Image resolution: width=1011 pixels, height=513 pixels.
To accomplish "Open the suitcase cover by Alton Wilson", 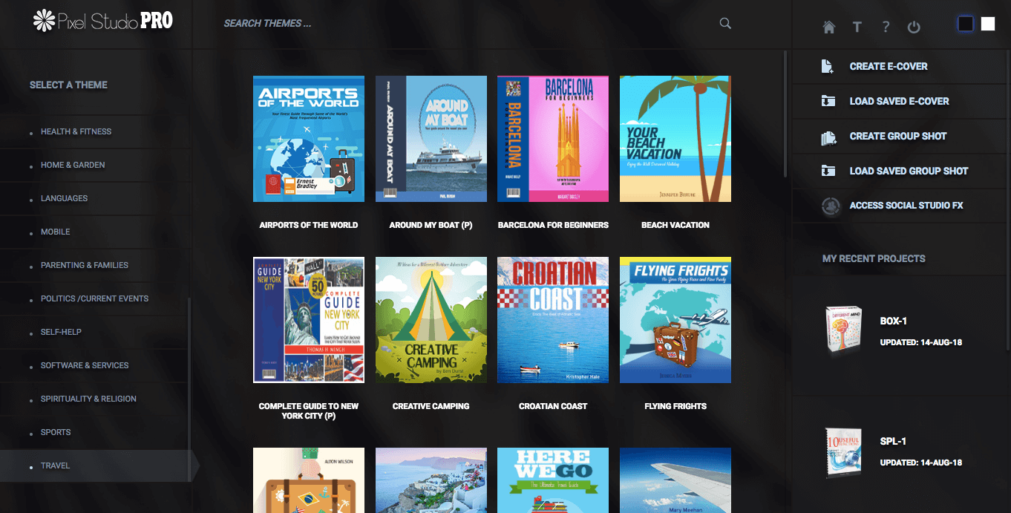I will (309, 480).
